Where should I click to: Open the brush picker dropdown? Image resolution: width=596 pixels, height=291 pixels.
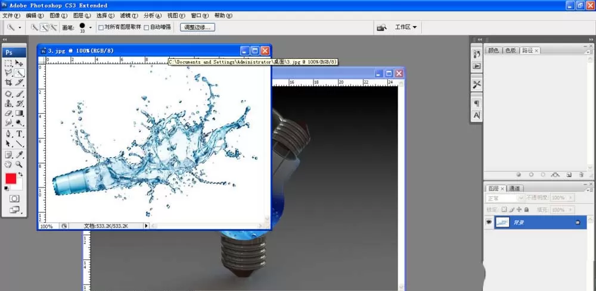coord(91,27)
